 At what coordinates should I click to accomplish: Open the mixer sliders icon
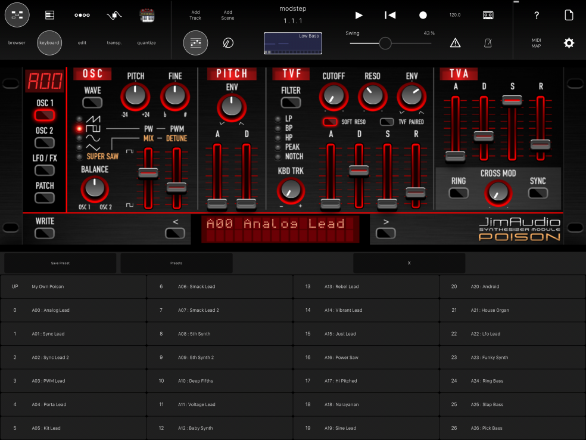(x=195, y=43)
